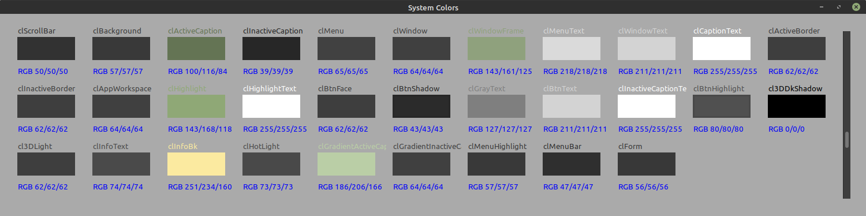The height and width of the screenshot is (216, 866).
Task: Select the clInactiveCaption color swatch
Action: [x=271, y=49]
